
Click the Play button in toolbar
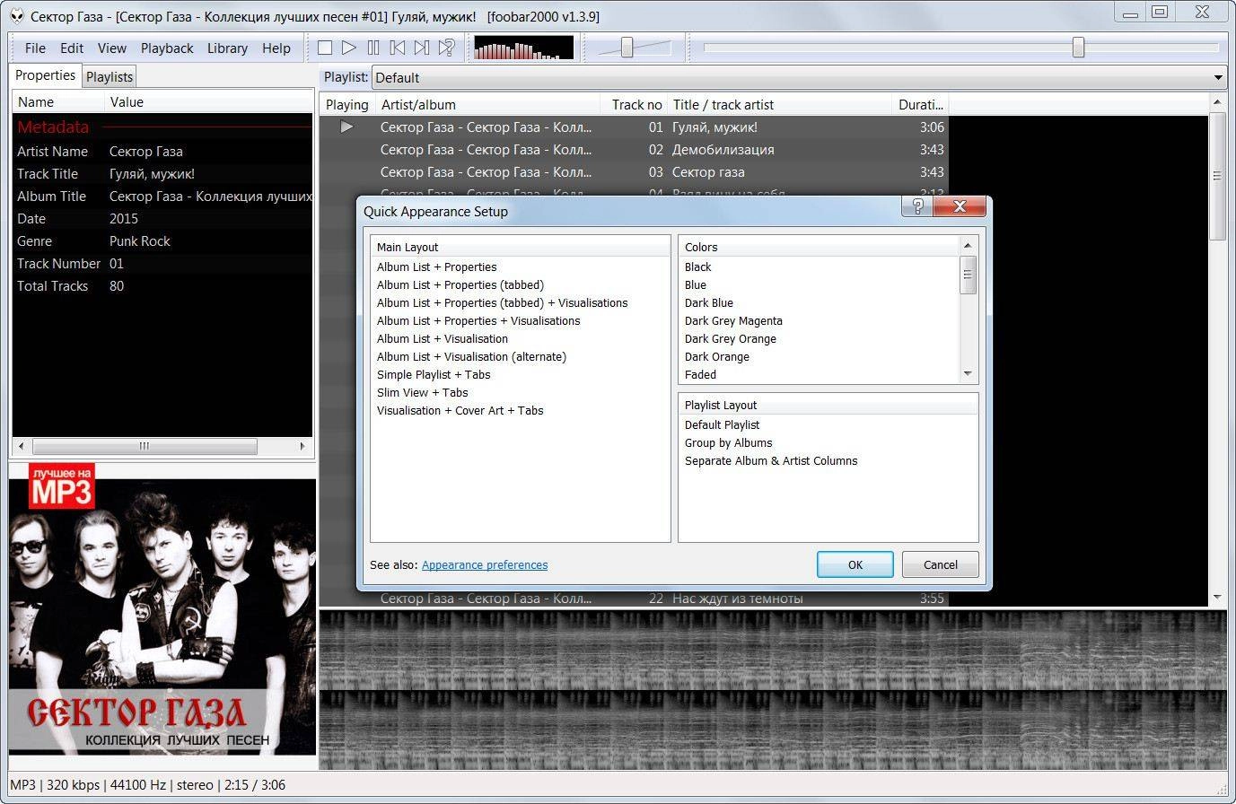[x=349, y=48]
